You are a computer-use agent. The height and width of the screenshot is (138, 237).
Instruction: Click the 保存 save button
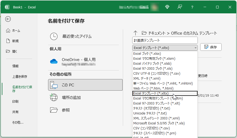click(x=211, y=47)
